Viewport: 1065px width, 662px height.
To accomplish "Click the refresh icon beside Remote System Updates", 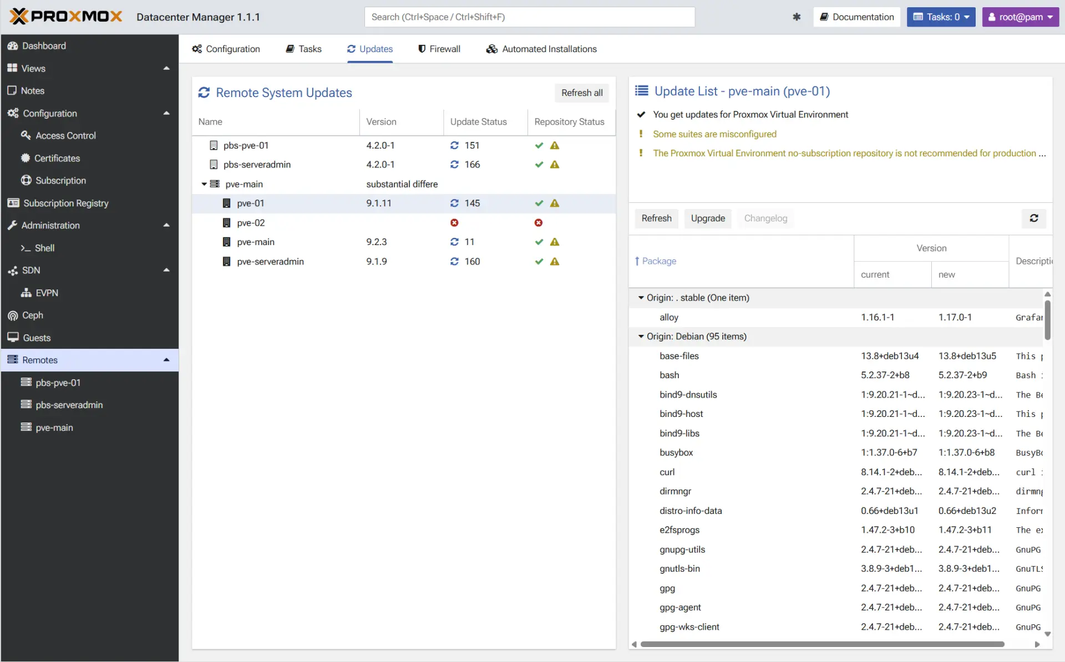I will [x=204, y=93].
